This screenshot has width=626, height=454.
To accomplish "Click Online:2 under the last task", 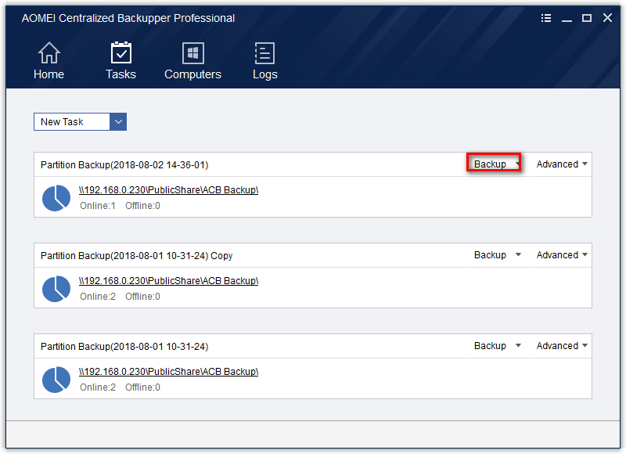I will (x=98, y=387).
